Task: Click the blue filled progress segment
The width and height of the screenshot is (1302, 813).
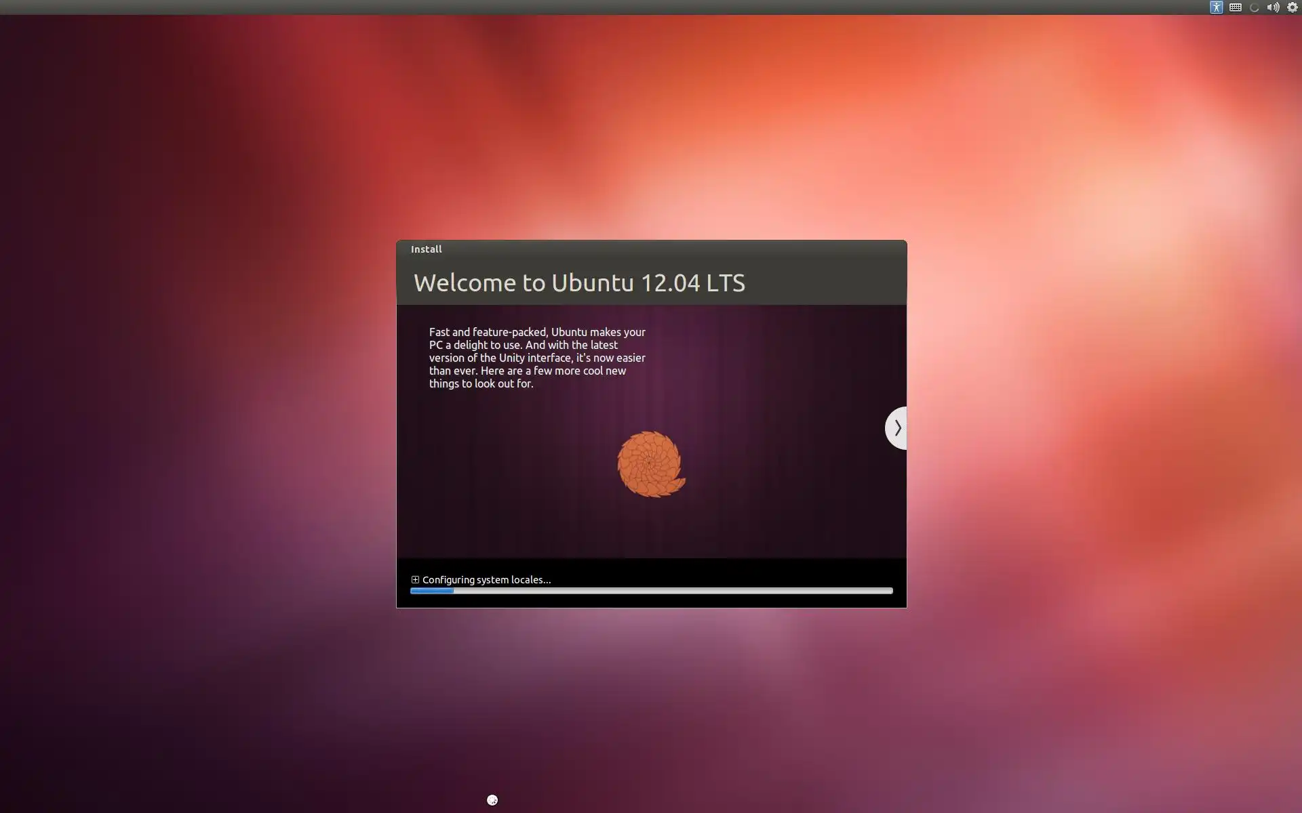Action: [432, 591]
